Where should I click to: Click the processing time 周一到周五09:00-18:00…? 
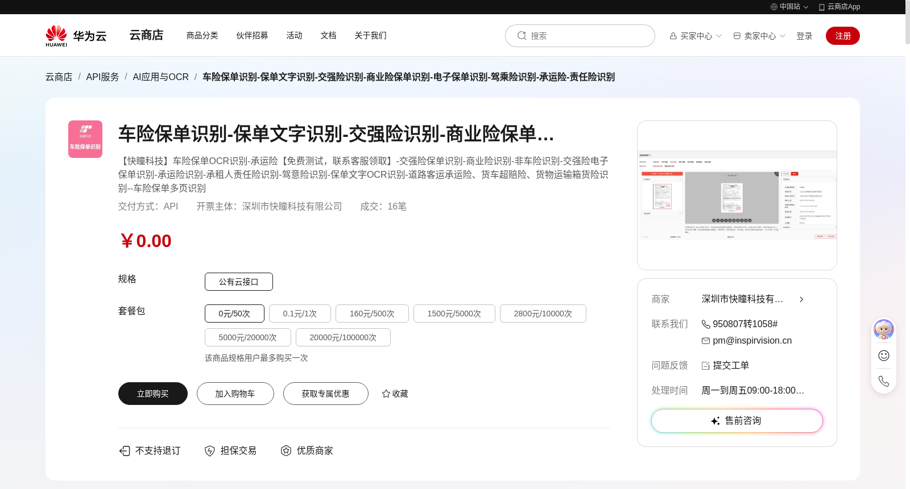(x=753, y=391)
